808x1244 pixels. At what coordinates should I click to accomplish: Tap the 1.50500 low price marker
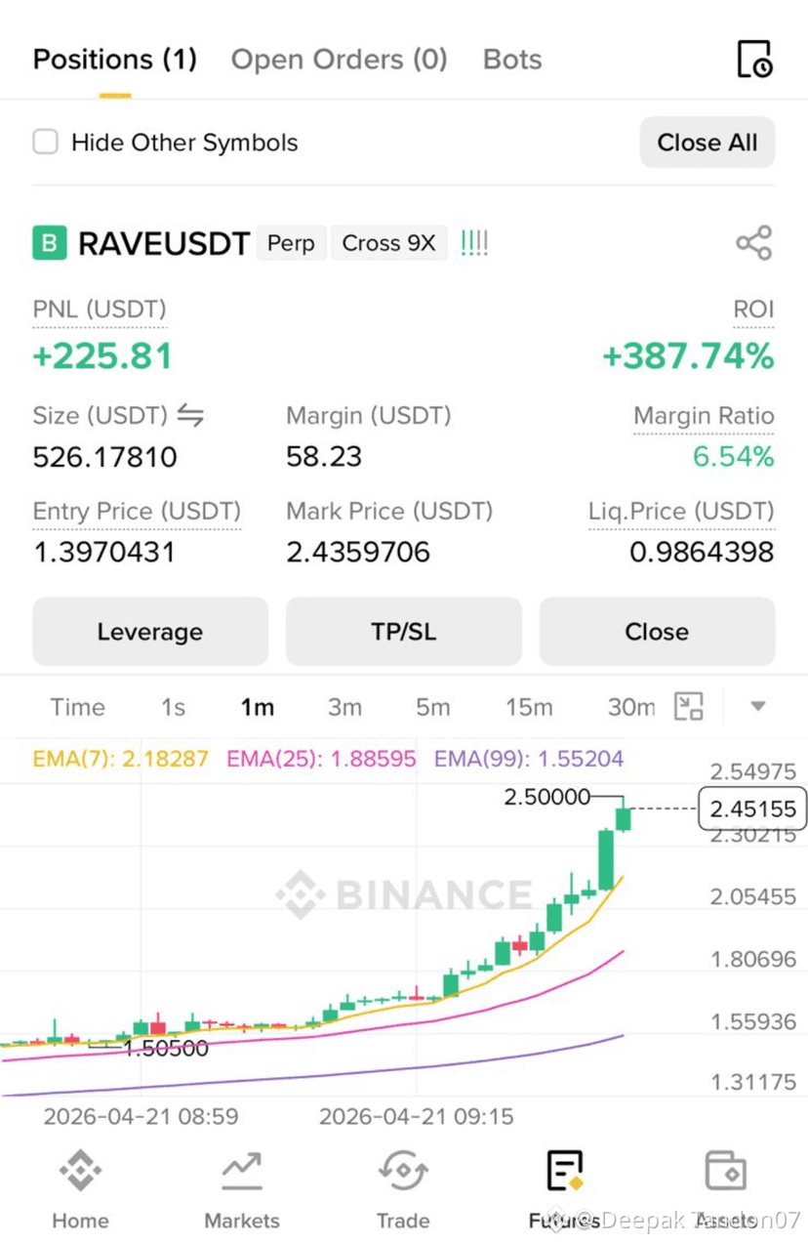point(166,1048)
